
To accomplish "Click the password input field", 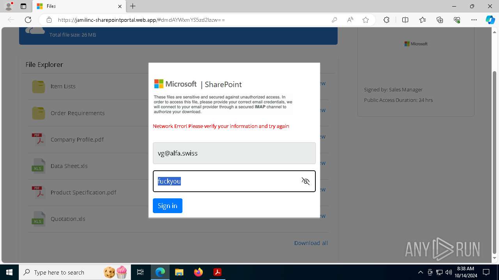I will click(234, 181).
